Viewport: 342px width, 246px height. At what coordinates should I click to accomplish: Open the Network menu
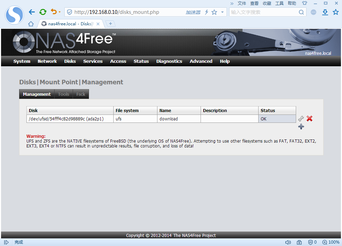(47, 61)
